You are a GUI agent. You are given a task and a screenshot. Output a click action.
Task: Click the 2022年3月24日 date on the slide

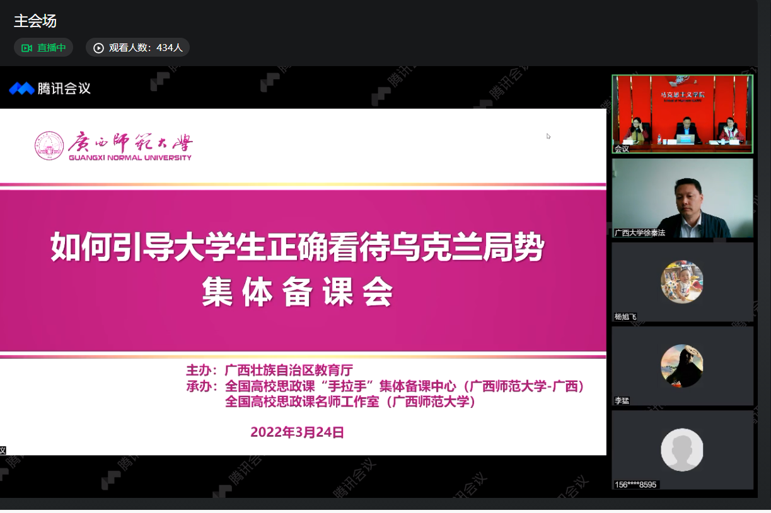coord(297,432)
